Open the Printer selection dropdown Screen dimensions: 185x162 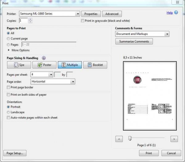(77, 14)
